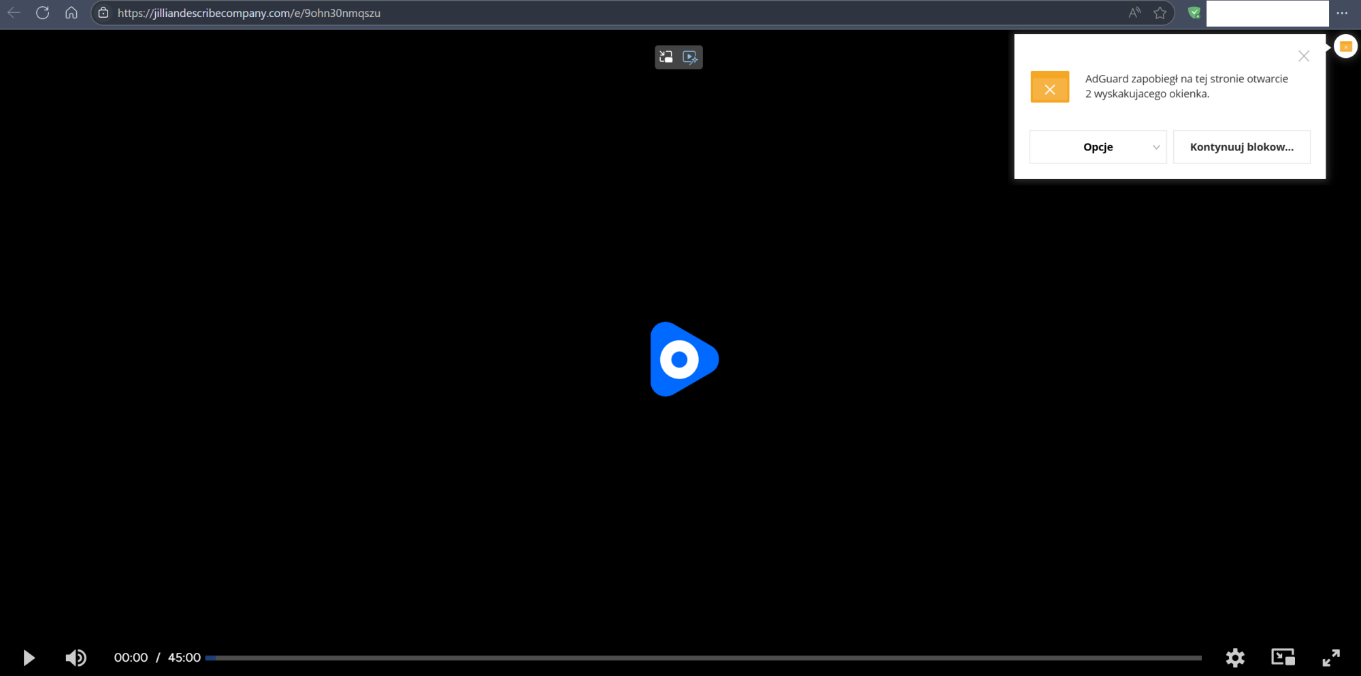Mute the video volume

tap(76, 658)
